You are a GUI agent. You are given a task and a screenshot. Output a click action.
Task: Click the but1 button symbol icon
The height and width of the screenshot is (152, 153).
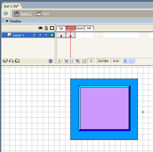39,14
